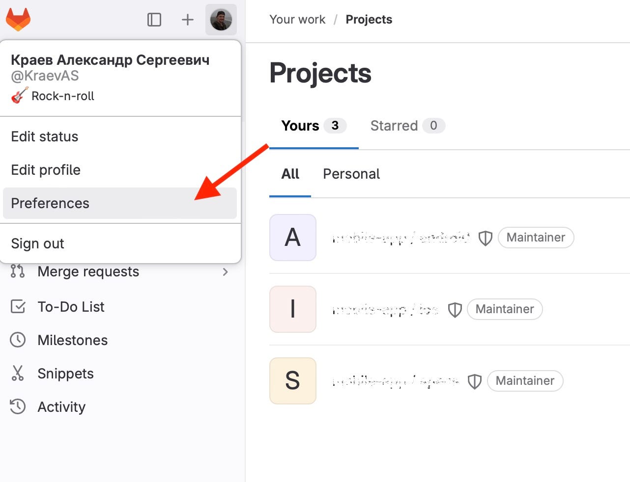Open the Activity history icon

point(18,406)
